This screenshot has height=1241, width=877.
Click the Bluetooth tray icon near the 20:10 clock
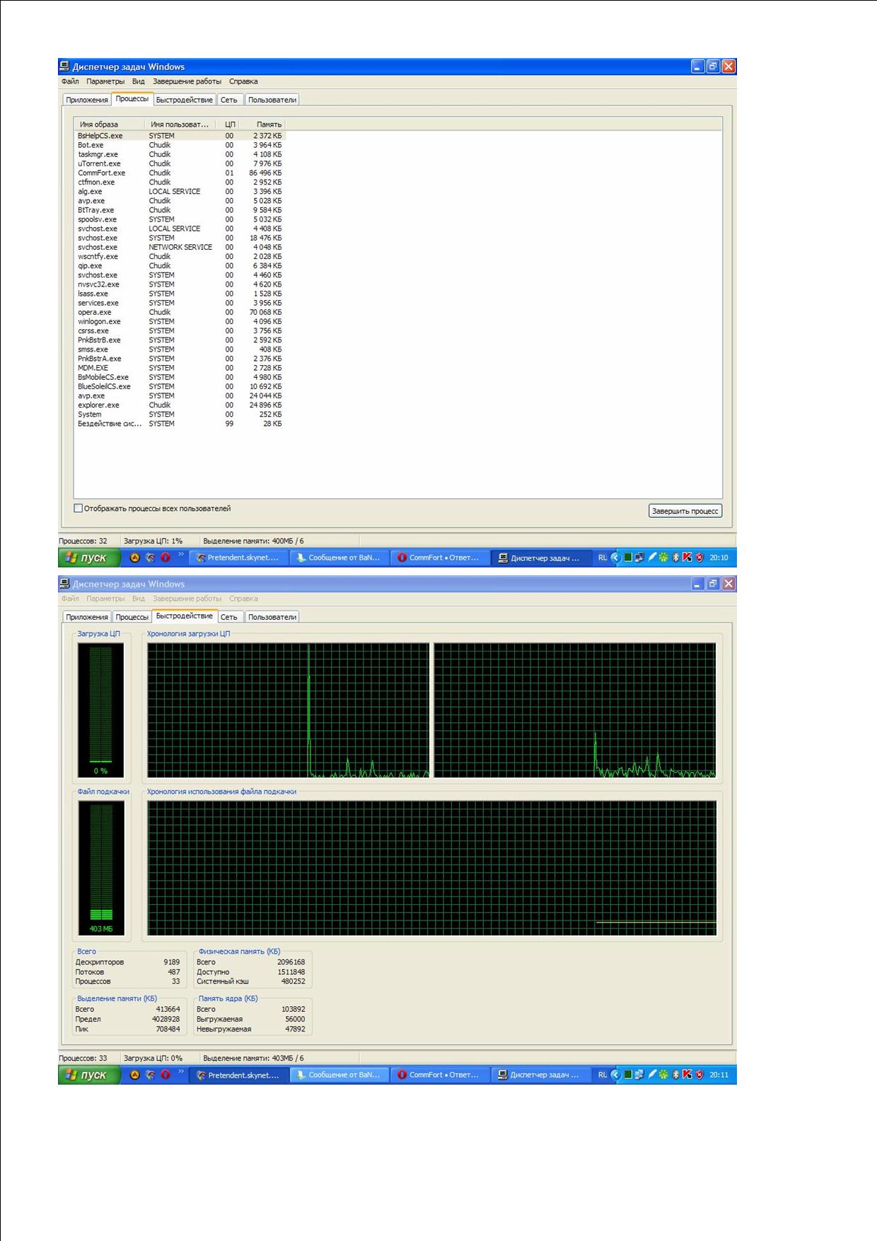[675, 558]
